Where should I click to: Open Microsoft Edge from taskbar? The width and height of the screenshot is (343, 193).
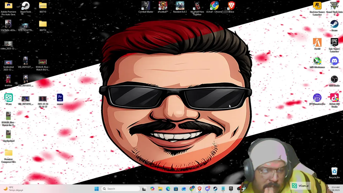click(x=168, y=189)
